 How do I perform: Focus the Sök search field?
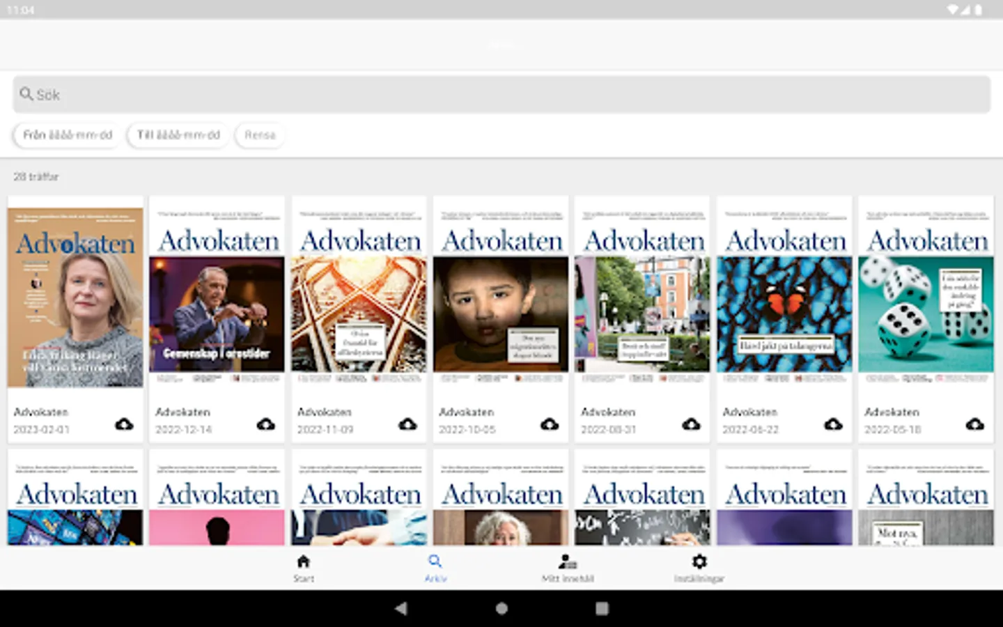501,94
